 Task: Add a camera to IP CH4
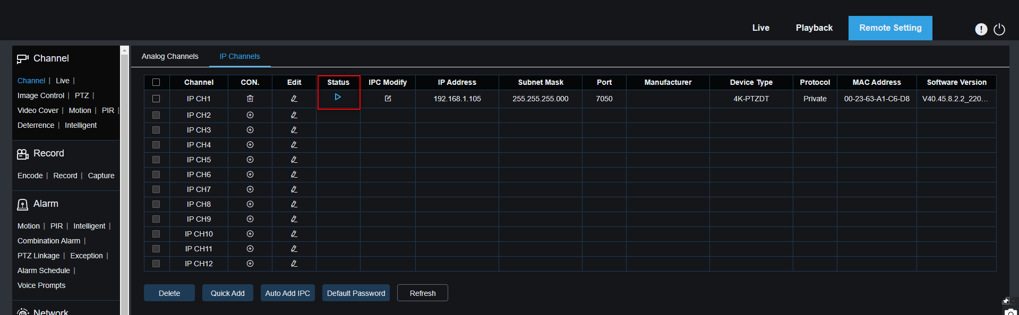point(250,145)
